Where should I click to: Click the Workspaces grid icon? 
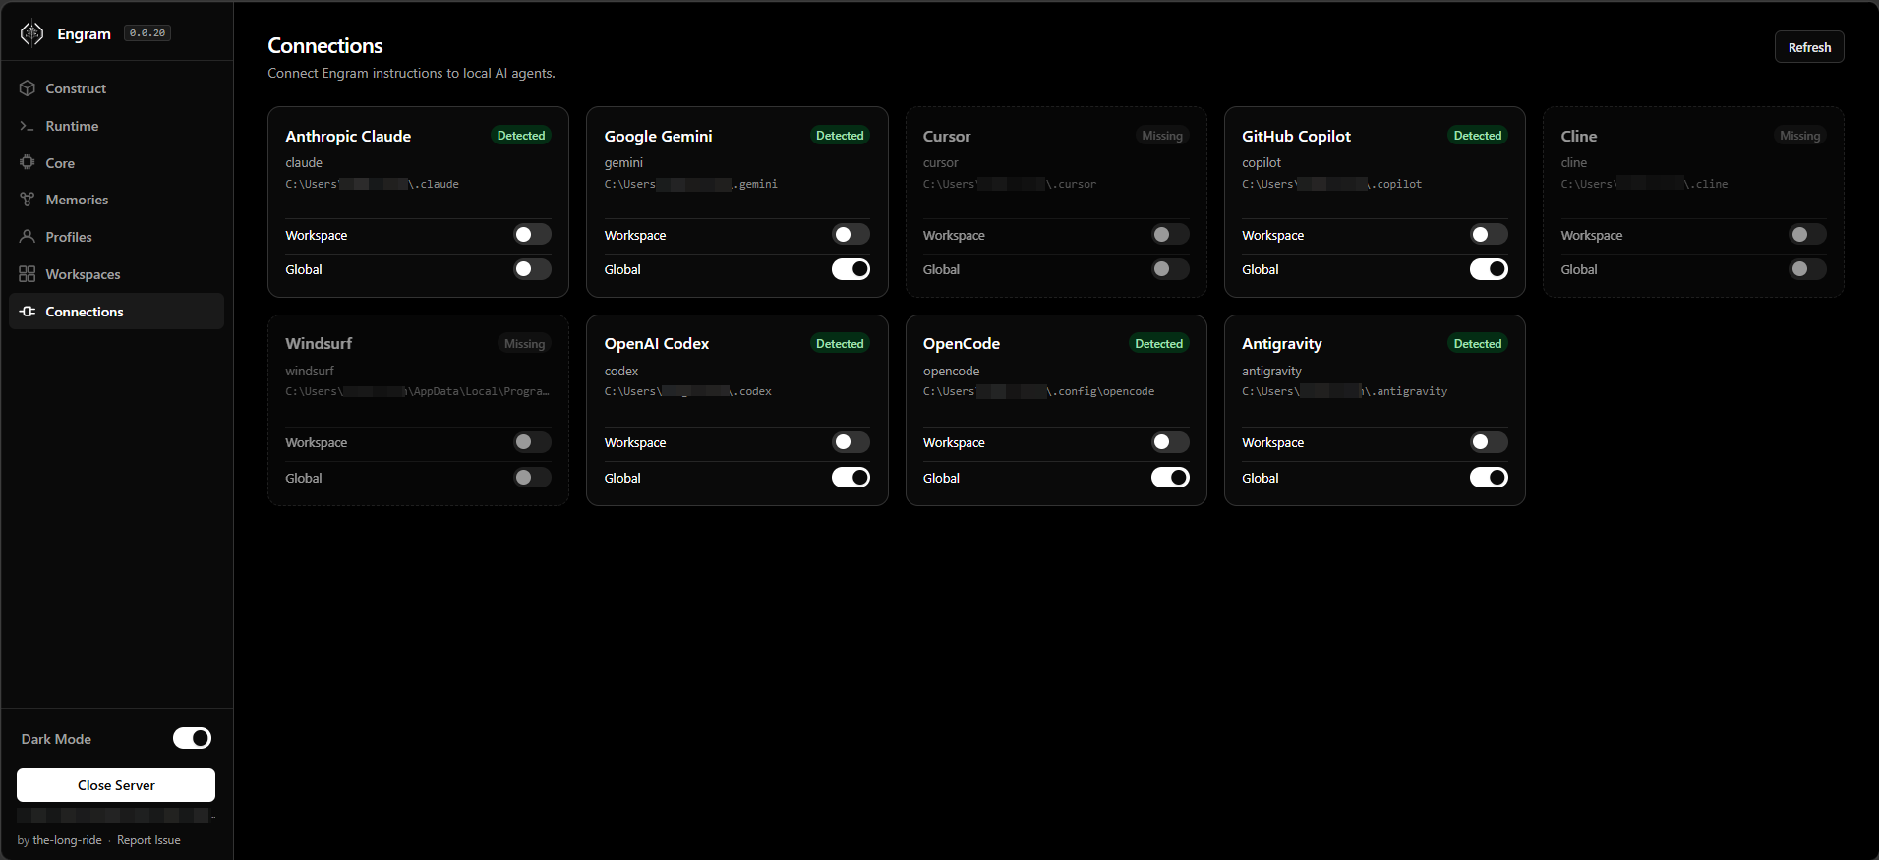pyautogui.click(x=28, y=274)
